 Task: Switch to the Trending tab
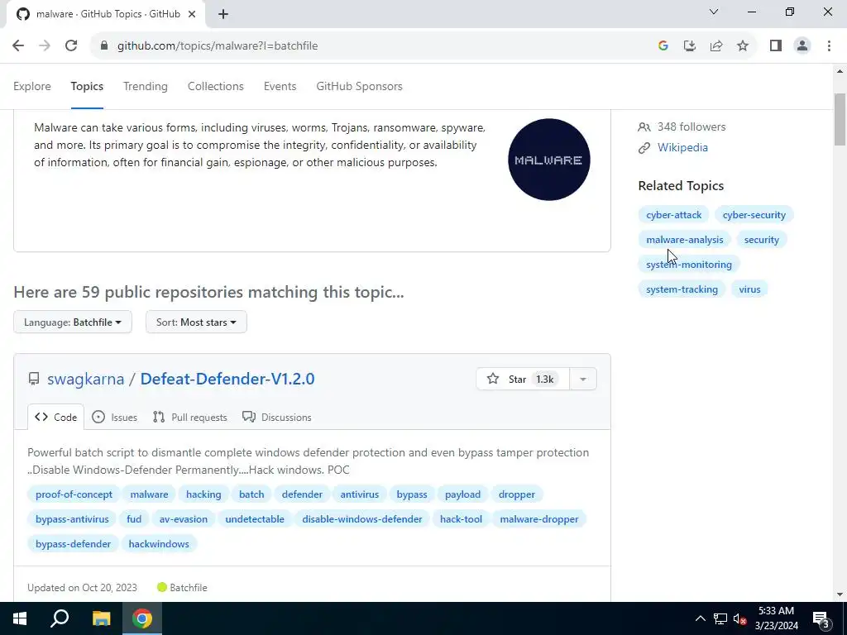pyautogui.click(x=146, y=86)
